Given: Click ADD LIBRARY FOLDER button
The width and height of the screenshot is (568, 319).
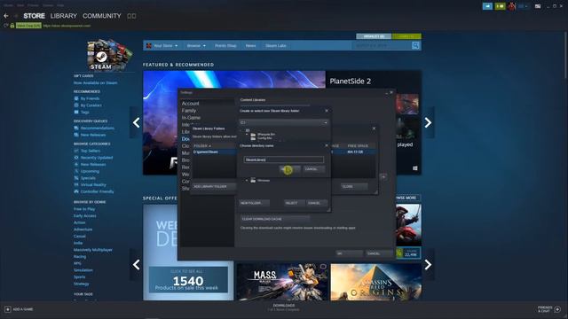Looking at the screenshot, I should pyautogui.click(x=214, y=186).
